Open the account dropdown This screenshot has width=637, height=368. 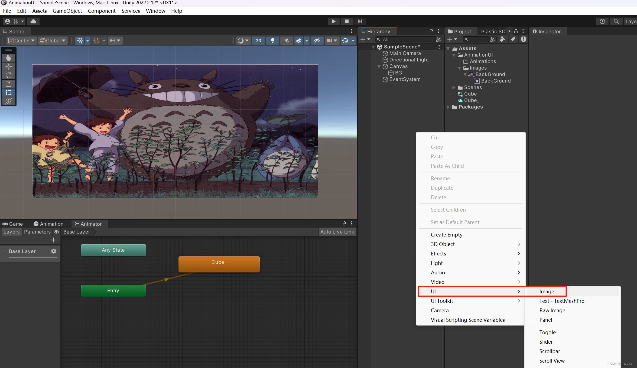[14, 21]
